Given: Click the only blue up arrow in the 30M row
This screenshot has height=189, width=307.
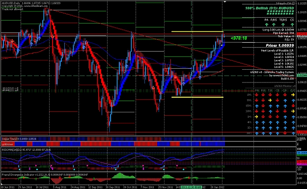Looking at the screenshot, I should [x=270, y=111].
